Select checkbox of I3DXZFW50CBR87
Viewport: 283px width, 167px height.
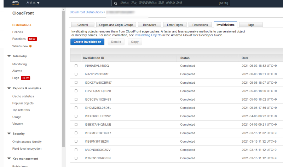[76, 83]
